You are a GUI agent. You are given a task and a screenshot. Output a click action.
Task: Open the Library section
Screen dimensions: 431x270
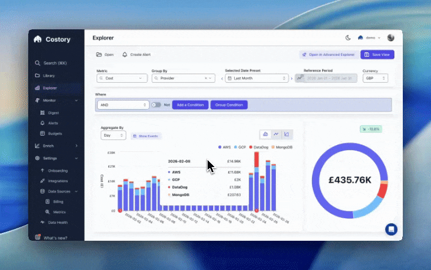click(45, 75)
